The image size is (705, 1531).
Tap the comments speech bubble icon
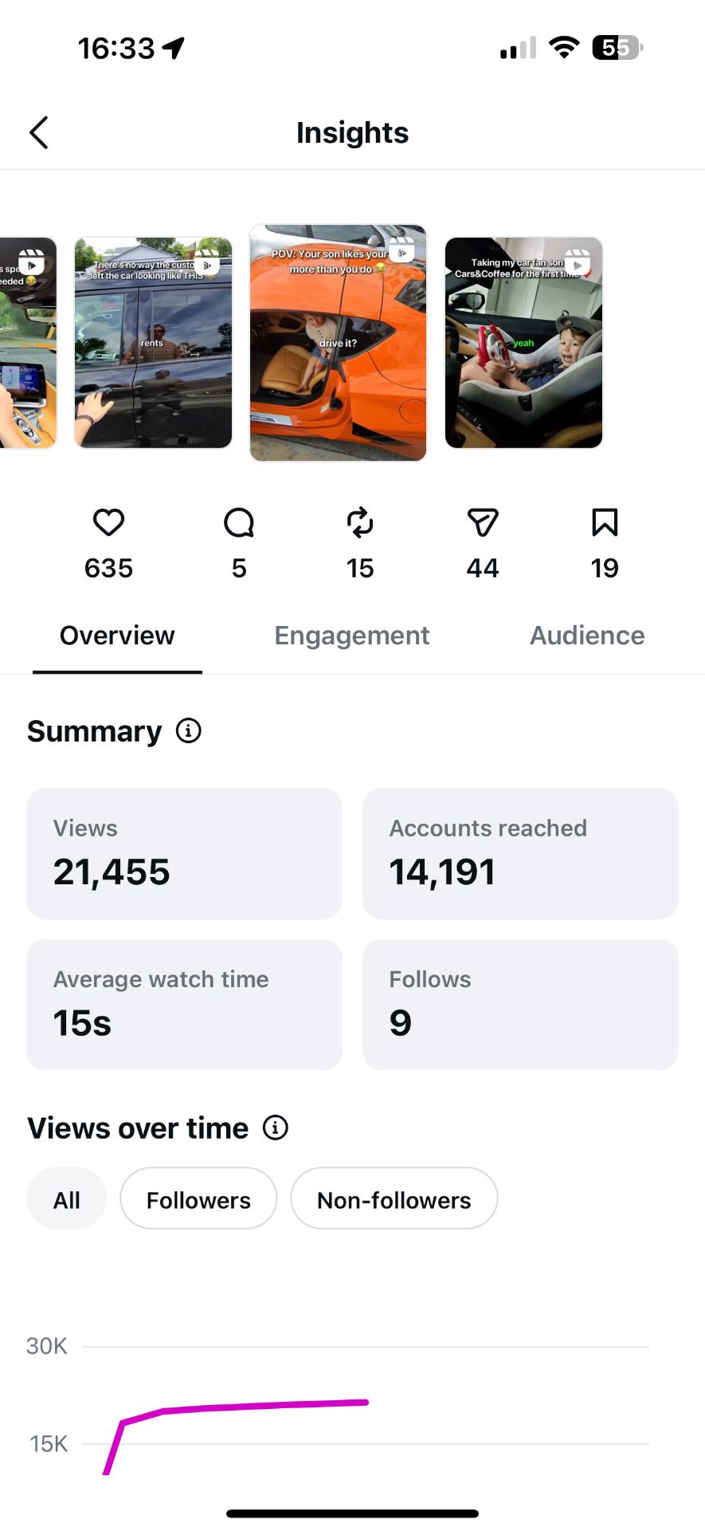click(x=239, y=523)
